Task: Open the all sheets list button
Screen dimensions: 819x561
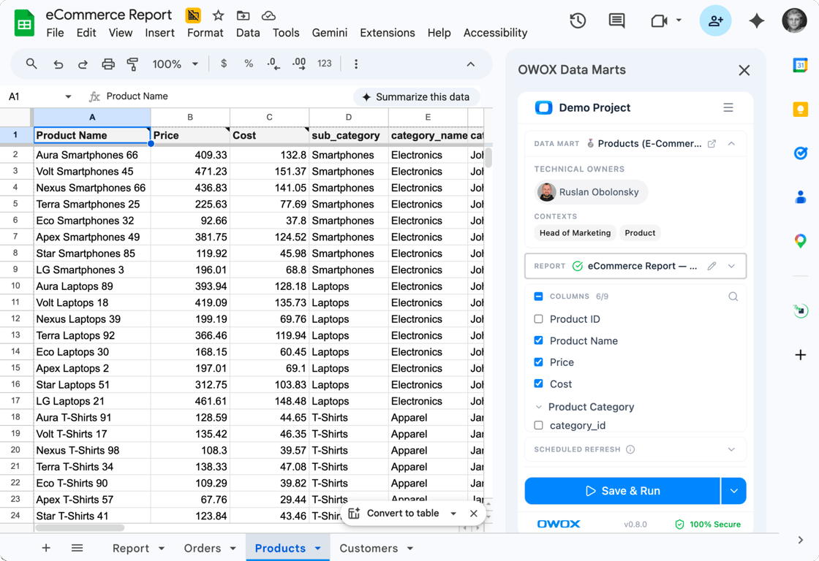Action: [x=78, y=548]
